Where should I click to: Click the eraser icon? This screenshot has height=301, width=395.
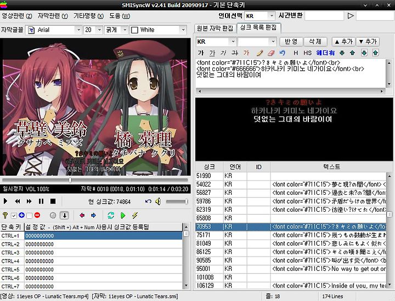pyautogui.click(x=271, y=53)
